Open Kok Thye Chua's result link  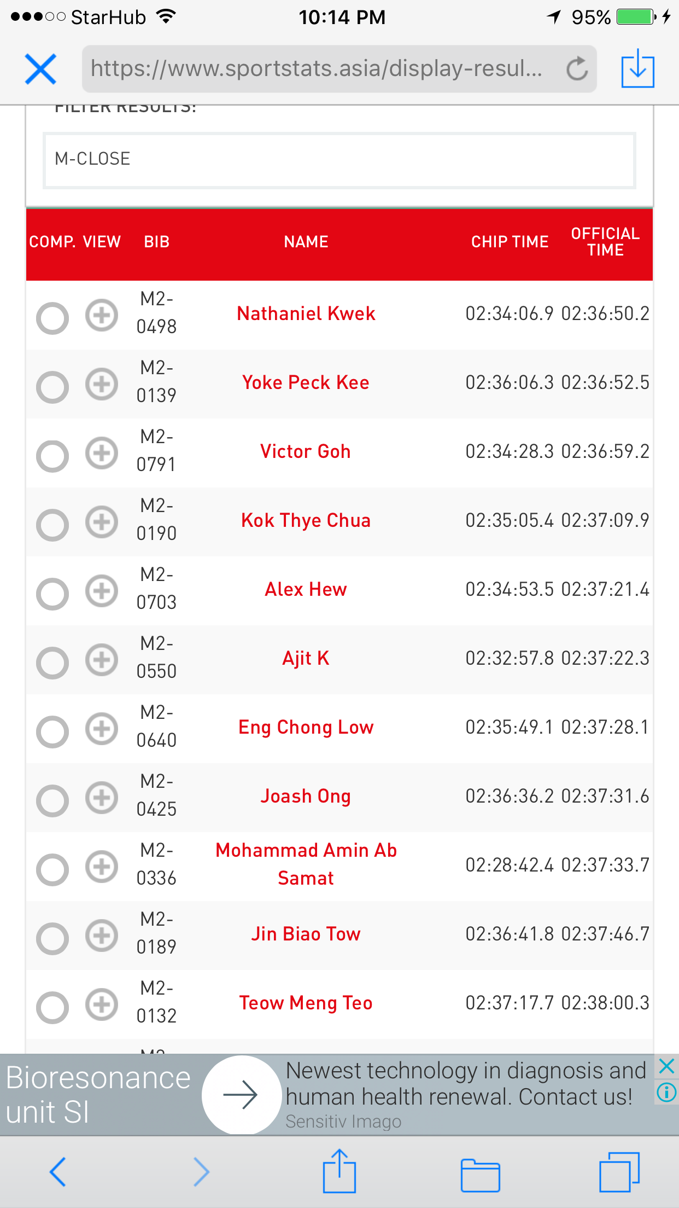306,520
